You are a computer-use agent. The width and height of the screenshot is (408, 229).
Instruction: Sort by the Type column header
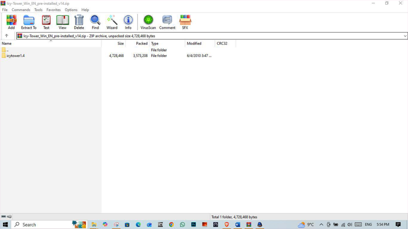(167, 43)
